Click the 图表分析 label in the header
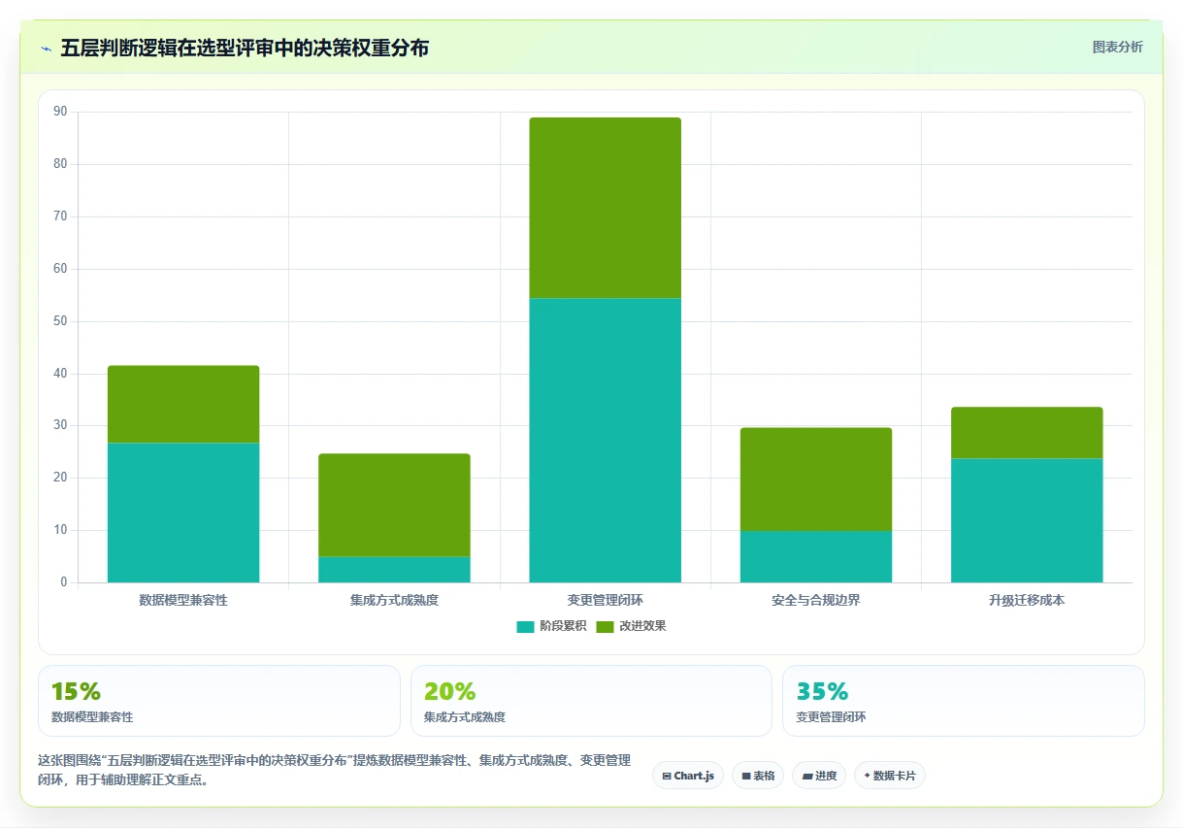The width and height of the screenshot is (1183, 828). click(1117, 47)
